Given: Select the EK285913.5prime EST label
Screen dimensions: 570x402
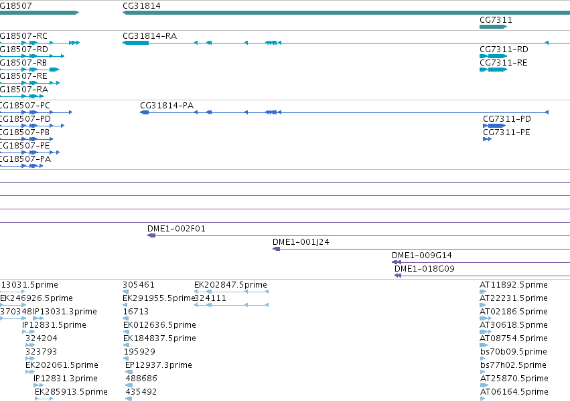Looking at the screenshot, I should pyautogui.click(x=71, y=392).
